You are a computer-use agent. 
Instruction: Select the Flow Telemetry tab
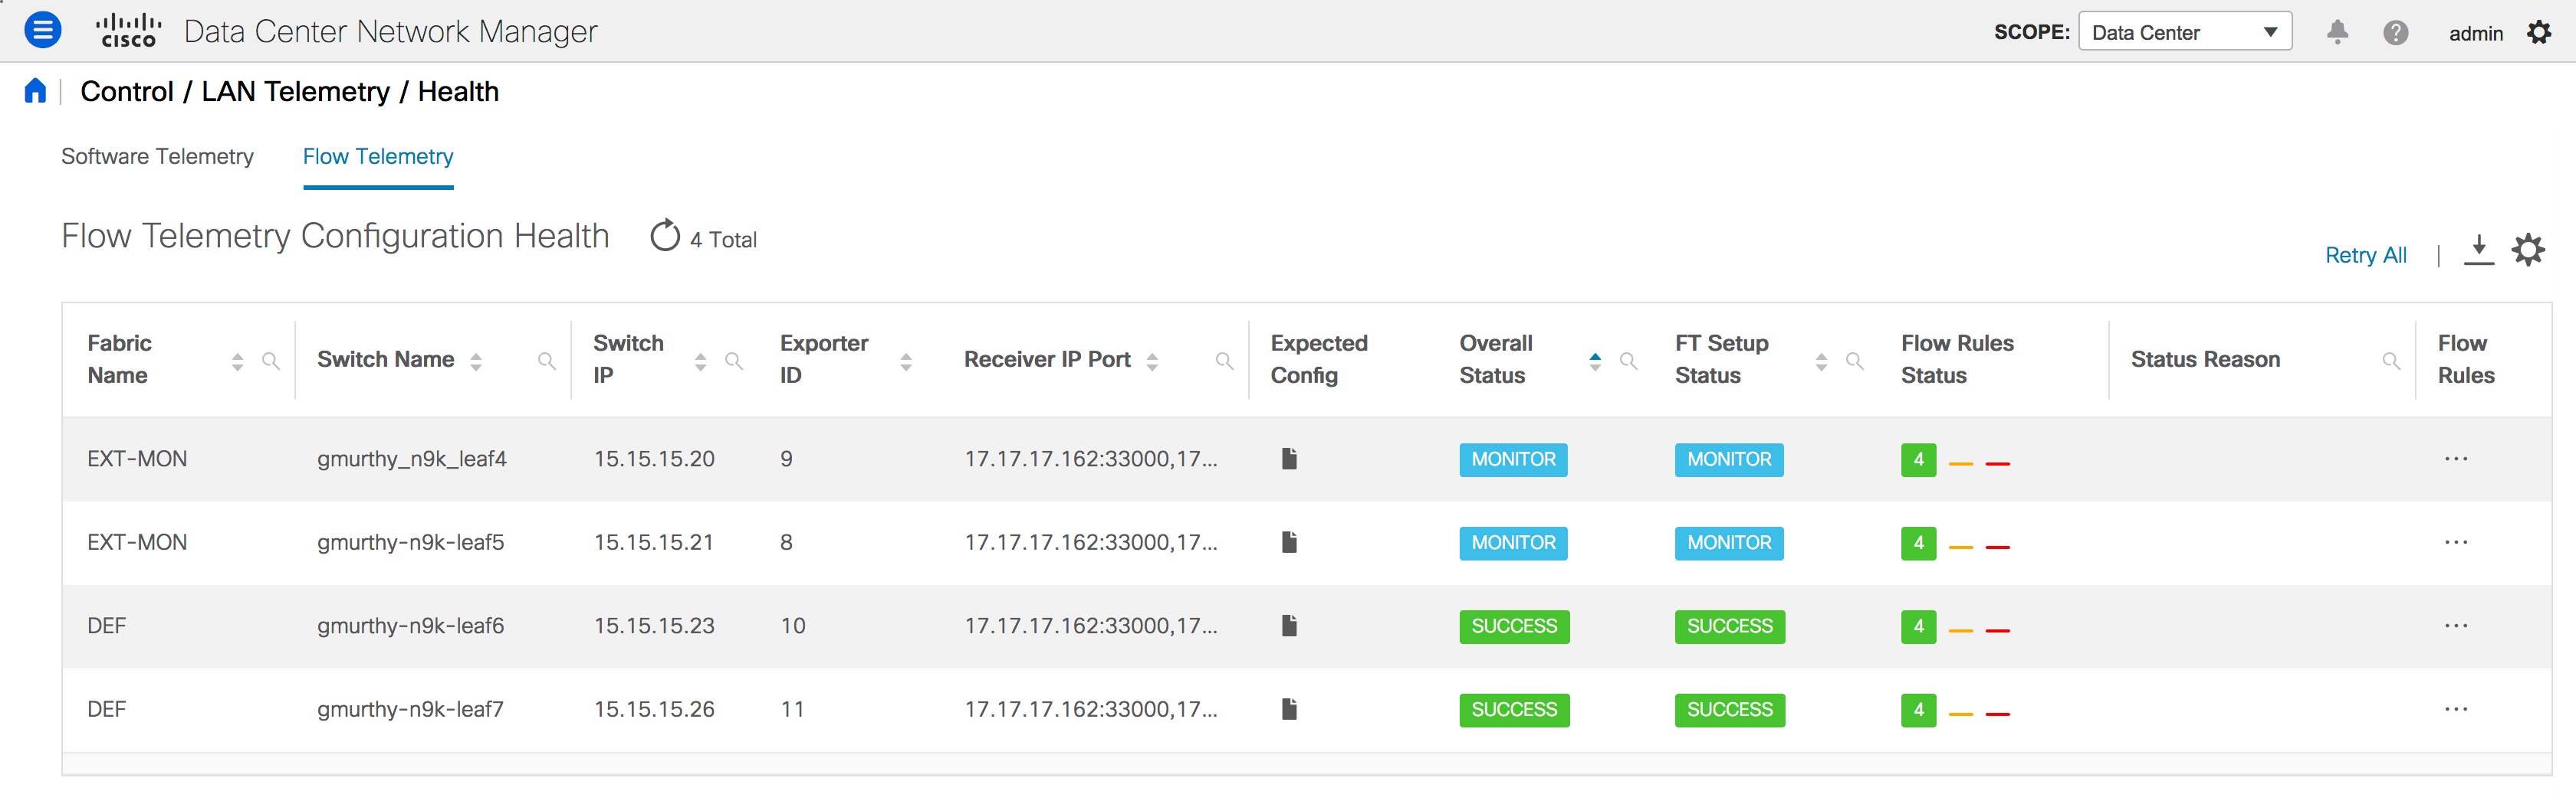(x=378, y=155)
